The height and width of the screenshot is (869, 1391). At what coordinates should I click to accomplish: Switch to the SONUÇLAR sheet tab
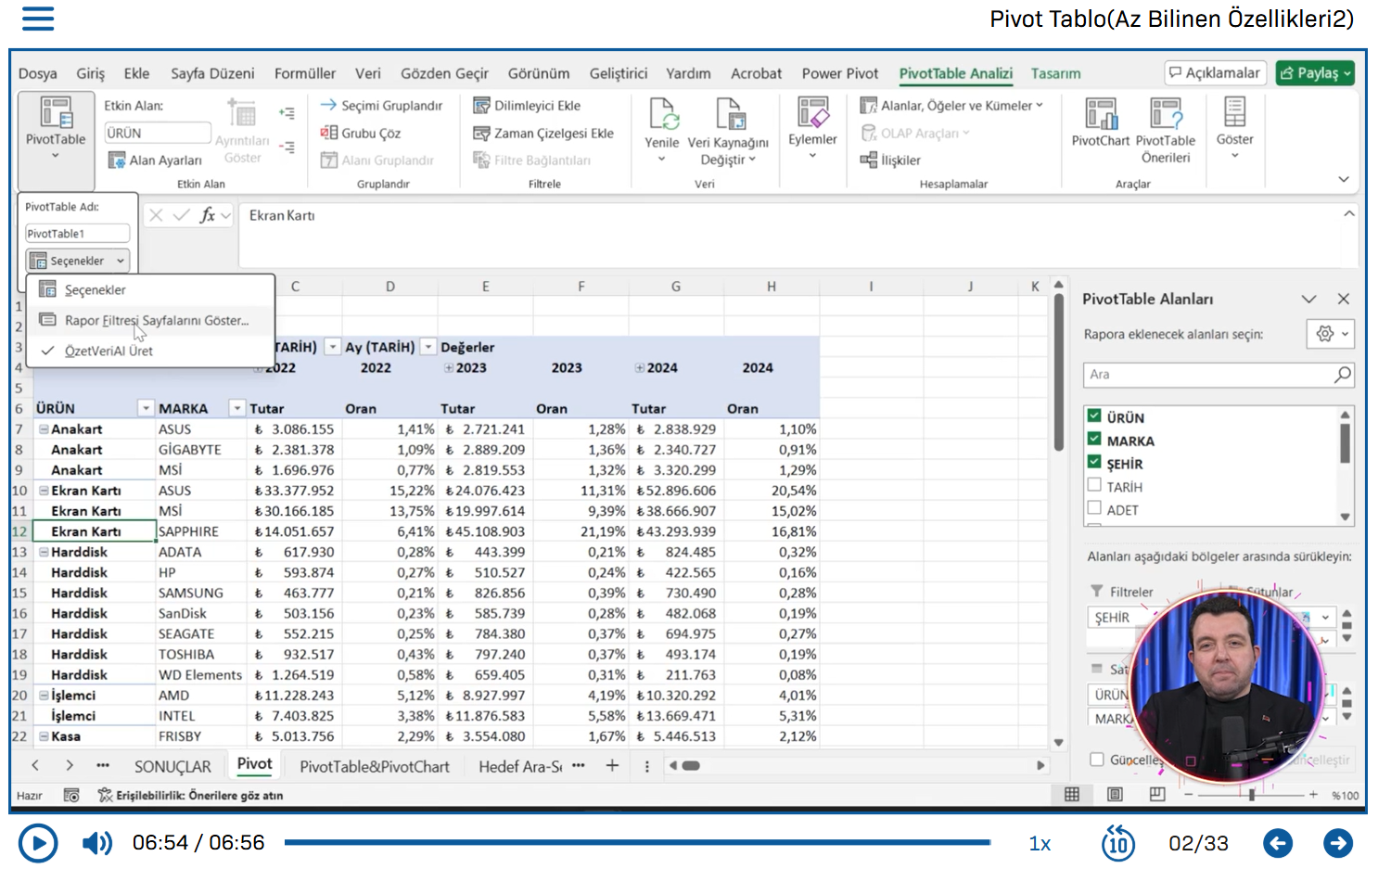coord(172,767)
